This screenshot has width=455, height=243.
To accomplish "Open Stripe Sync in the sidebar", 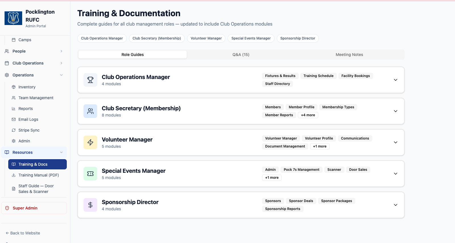I will tap(38, 130).
